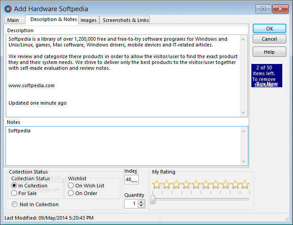Image resolution: width=293 pixels, height=225 pixels.
Task: Click Notes scrollbar down arrow
Action: pos(243,161)
